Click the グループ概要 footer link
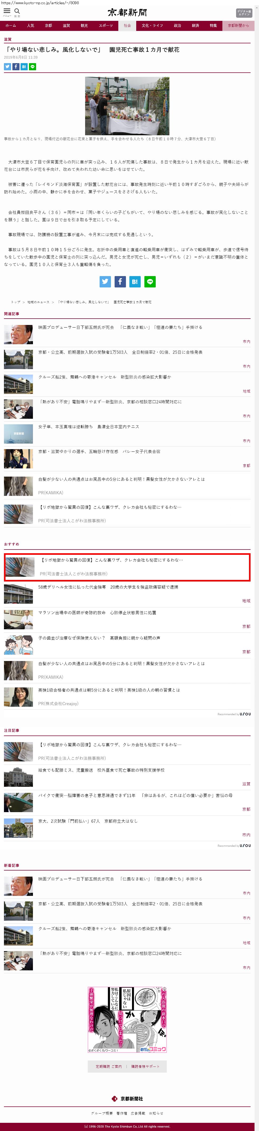This screenshot has width=259, height=1131. (102, 1113)
